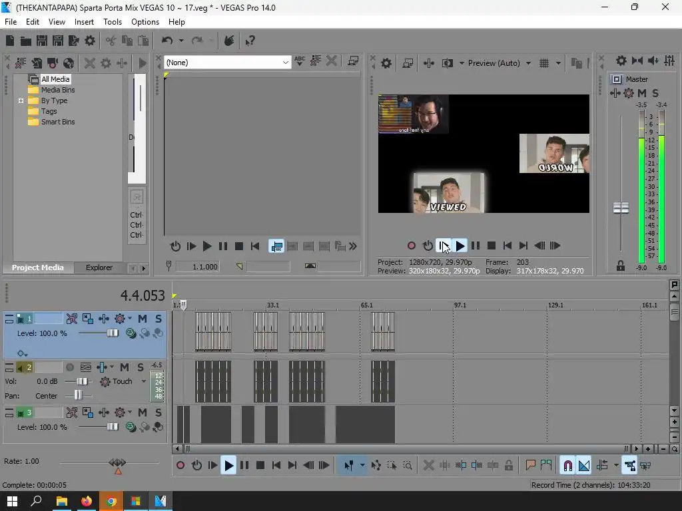Screen dimensions: 682x511
Task: Undo the last action
Action: [x=167, y=41]
